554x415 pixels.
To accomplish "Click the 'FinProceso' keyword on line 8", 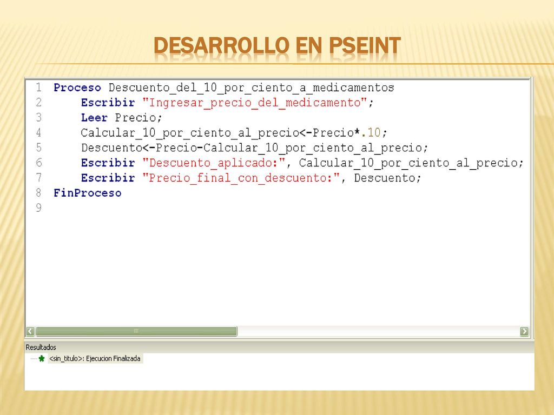I will tap(87, 193).
